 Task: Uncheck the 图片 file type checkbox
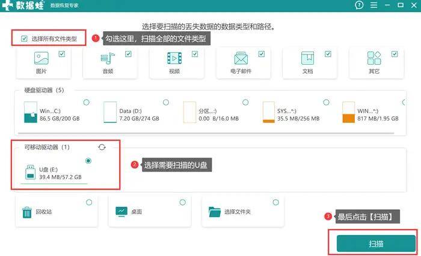[62, 54]
